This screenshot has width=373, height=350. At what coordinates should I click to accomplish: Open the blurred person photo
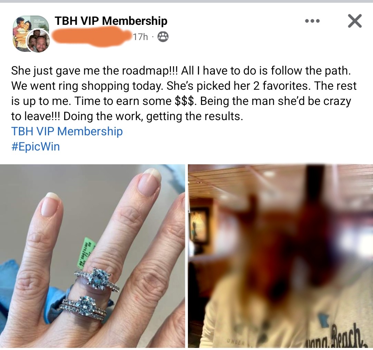(x=280, y=256)
